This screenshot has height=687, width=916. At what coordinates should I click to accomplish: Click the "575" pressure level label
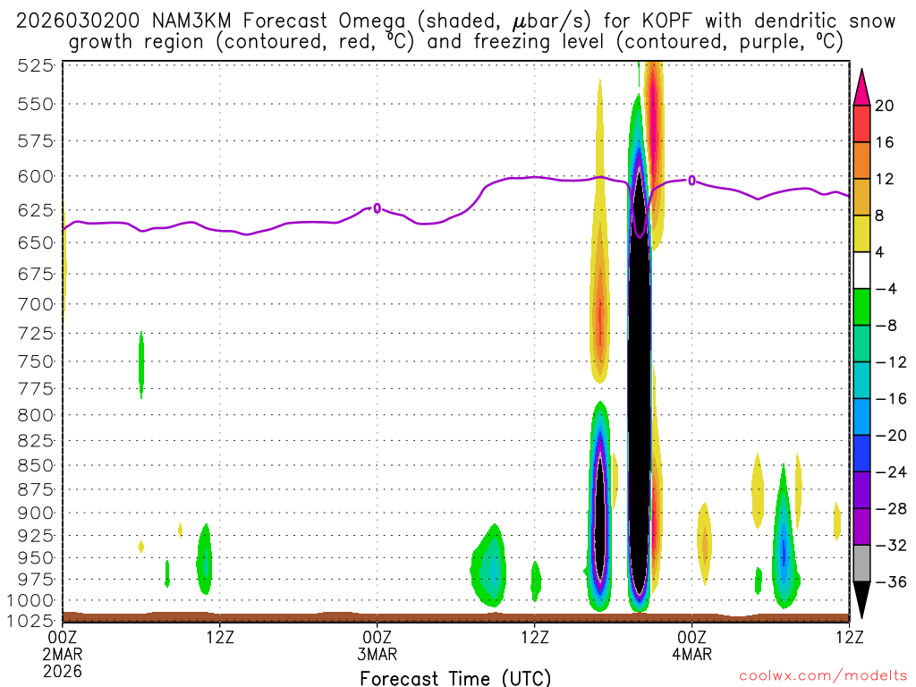click(36, 141)
